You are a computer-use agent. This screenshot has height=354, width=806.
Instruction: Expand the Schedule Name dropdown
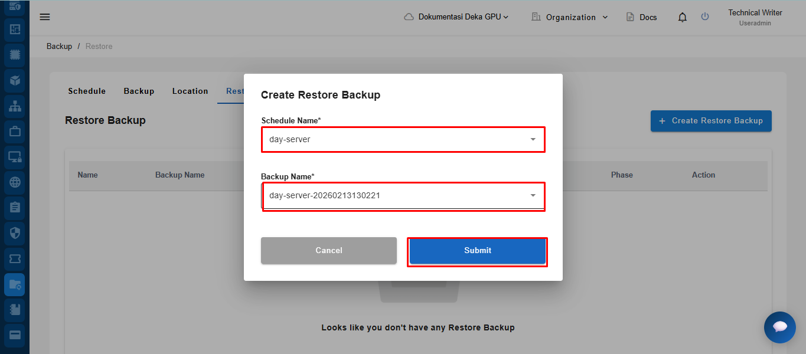point(403,140)
